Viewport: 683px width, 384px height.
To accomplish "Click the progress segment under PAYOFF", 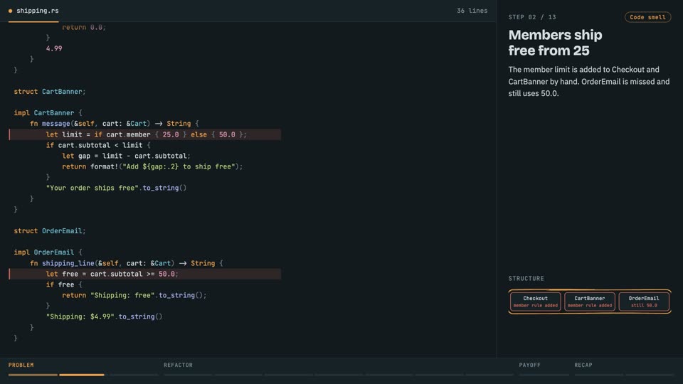I will point(544,375).
